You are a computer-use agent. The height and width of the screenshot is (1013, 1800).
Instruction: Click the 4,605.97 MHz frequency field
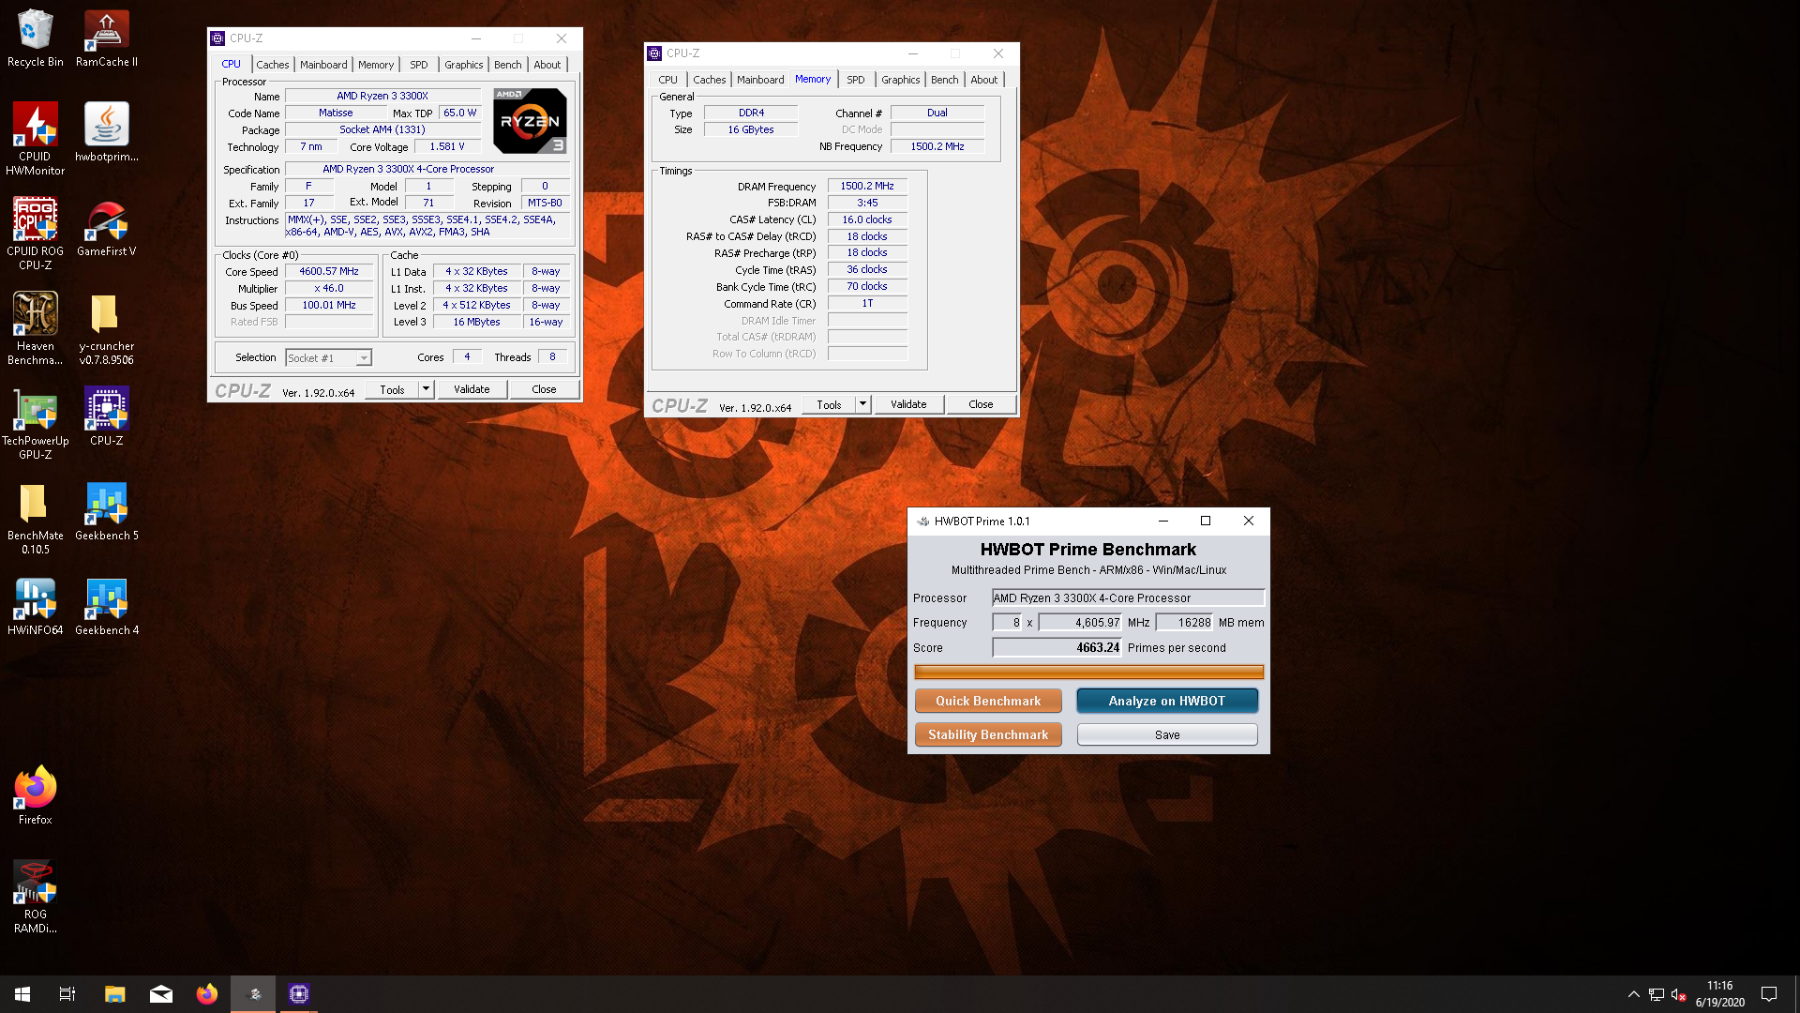pyautogui.click(x=1080, y=622)
